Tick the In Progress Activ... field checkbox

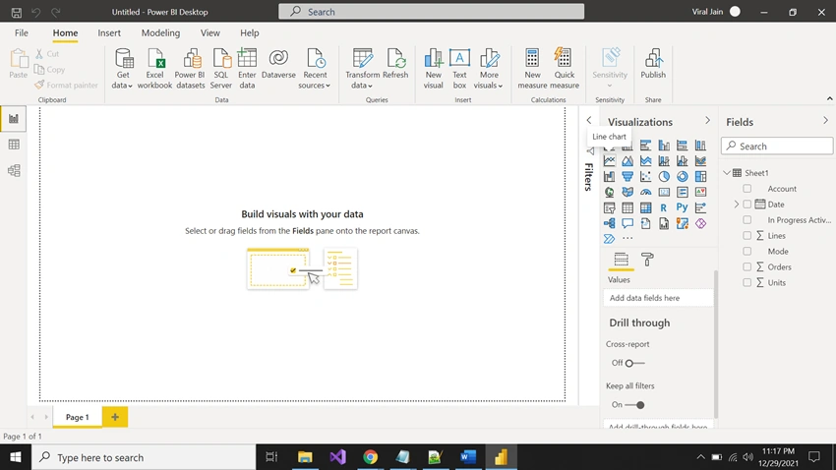pyautogui.click(x=746, y=219)
